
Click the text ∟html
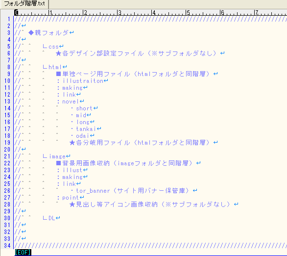52,67
